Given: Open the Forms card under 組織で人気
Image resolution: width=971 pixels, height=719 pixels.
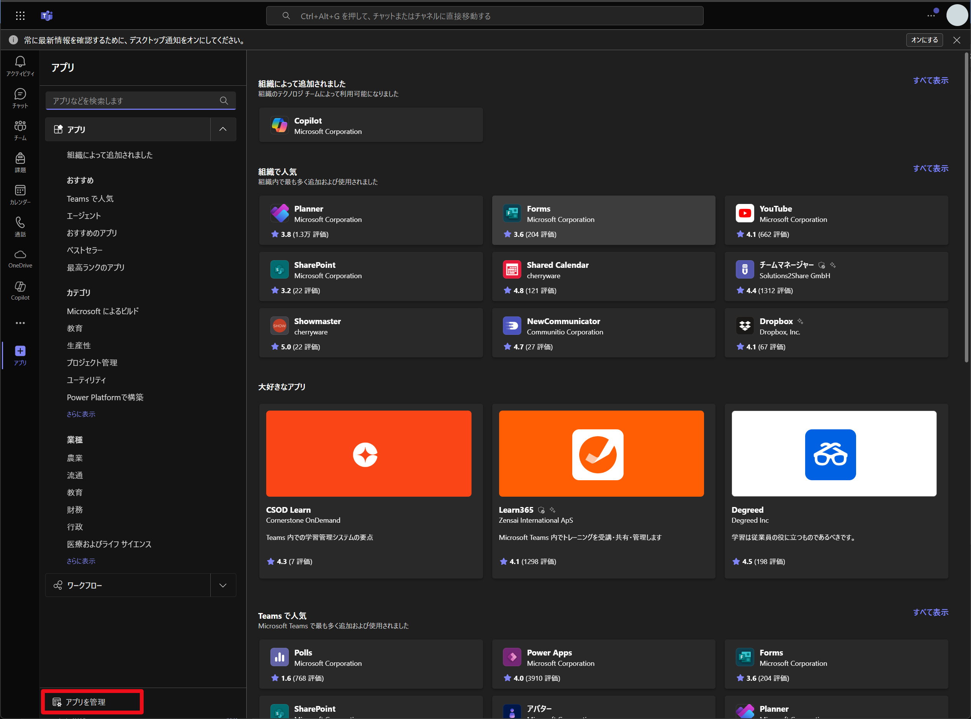Looking at the screenshot, I should (603, 220).
